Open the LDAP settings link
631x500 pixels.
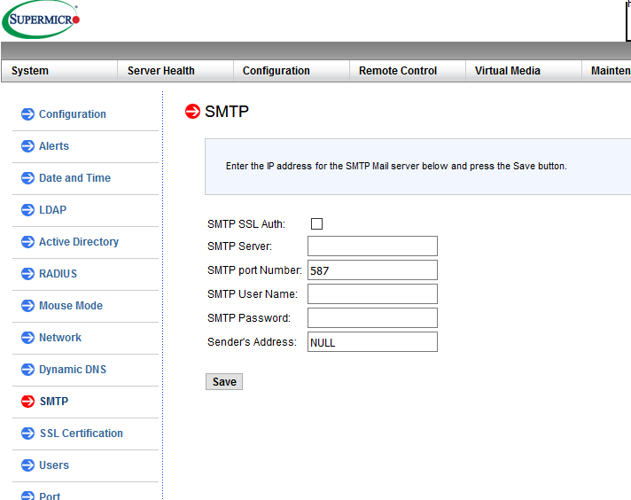point(52,210)
